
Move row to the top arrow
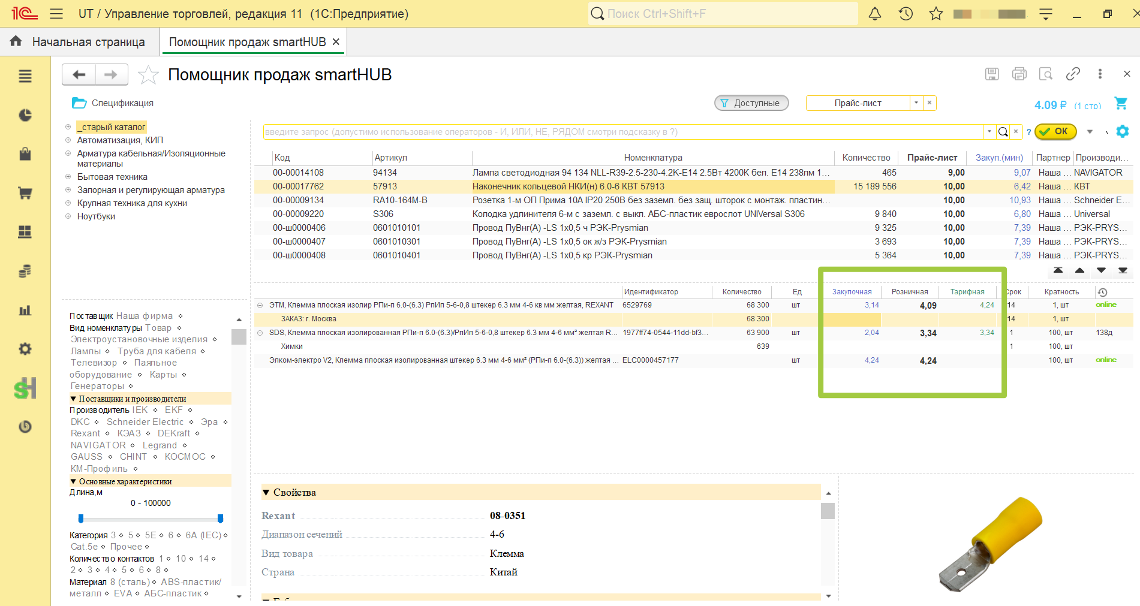pos(1058,270)
